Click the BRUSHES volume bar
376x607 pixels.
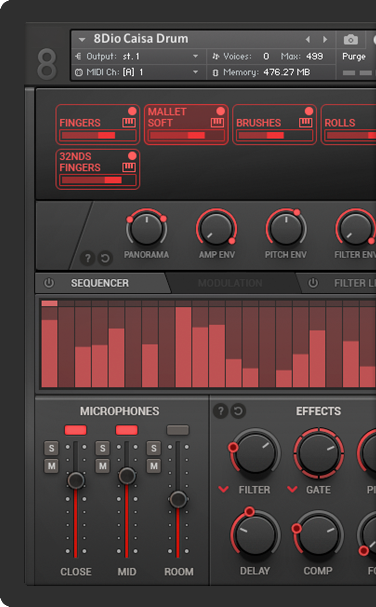coord(275,135)
